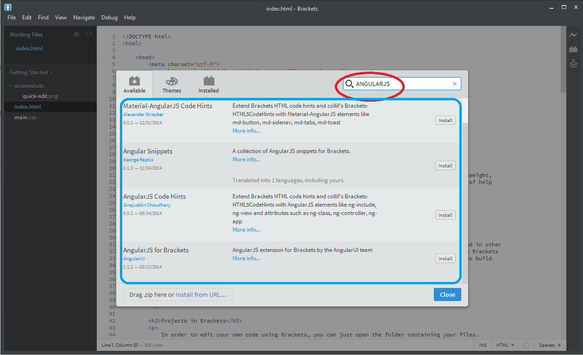Viewport: 583px width, 355px height.
Task: Open author Sirajuddin Choudhary link
Action: pyautogui.click(x=147, y=205)
